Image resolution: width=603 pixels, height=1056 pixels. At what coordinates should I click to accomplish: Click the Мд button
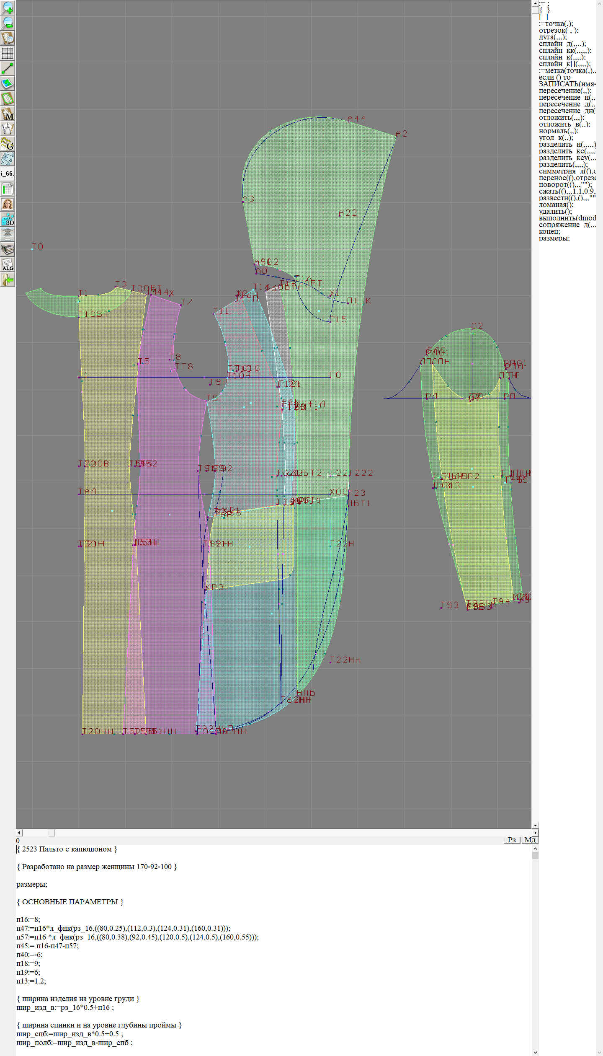click(x=530, y=840)
